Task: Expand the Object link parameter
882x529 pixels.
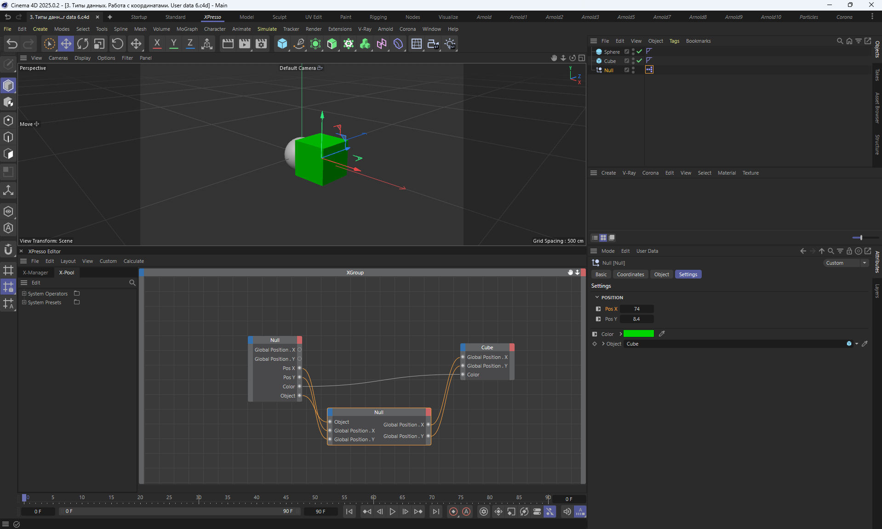Action: 603,344
